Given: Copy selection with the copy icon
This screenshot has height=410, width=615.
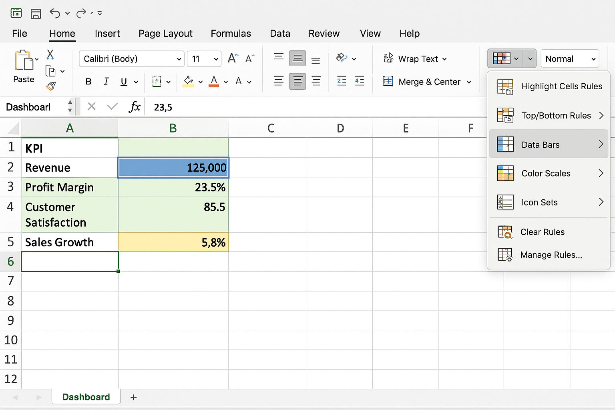Looking at the screenshot, I should [50, 71].
